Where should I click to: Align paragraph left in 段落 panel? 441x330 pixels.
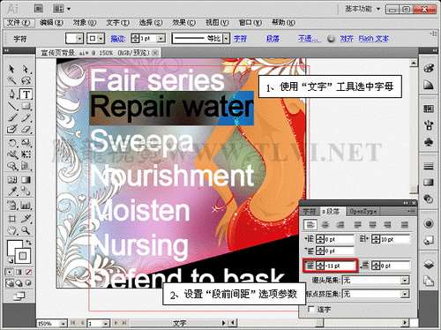(x=310, y=225)
